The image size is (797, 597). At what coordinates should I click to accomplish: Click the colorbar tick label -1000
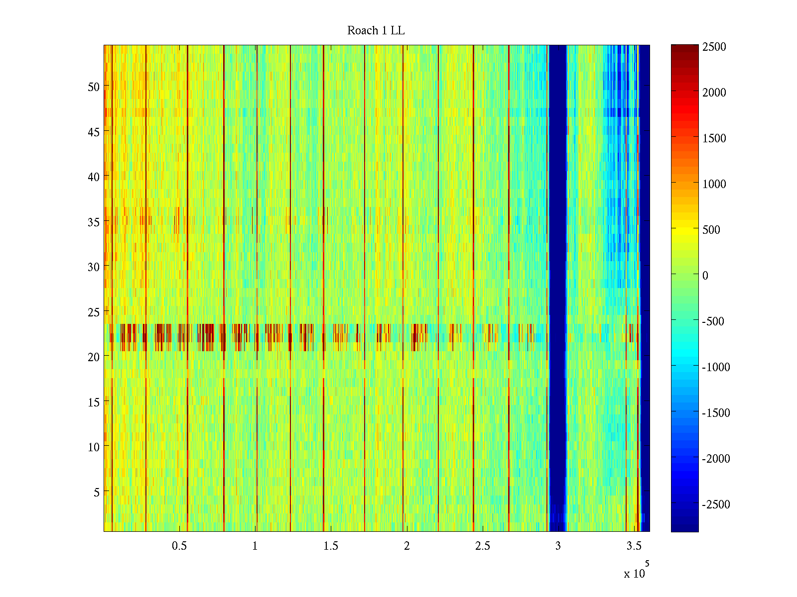point(716,367)
